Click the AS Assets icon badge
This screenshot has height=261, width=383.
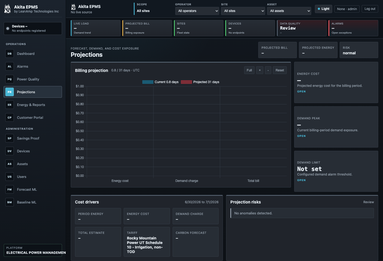coord(10,164)
